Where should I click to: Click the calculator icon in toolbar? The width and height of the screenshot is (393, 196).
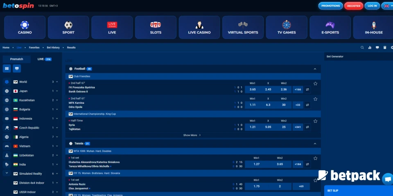(x=385, y=47)
